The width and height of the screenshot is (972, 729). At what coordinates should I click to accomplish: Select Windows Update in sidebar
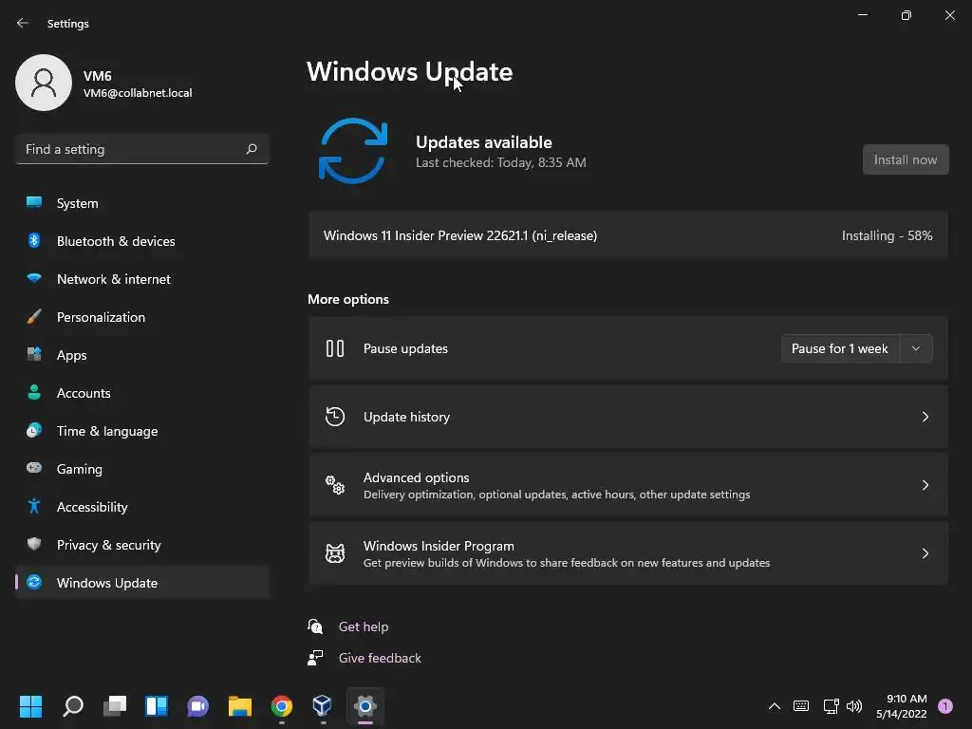tap(142, 582)
